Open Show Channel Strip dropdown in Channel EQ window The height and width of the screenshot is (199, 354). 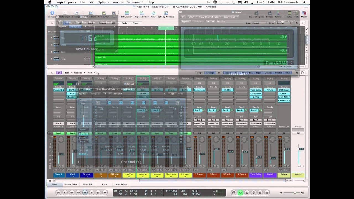106,89
